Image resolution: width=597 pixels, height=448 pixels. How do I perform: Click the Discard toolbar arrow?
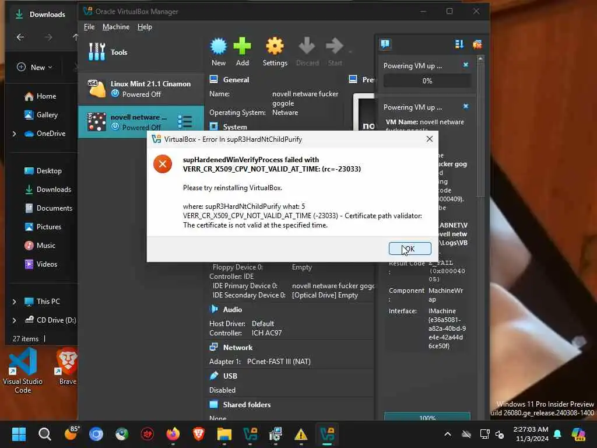[x=307, y=47]
